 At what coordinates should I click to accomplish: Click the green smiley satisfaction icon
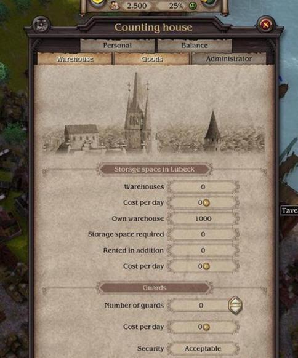pyautogui.click(x=193, y=6)
